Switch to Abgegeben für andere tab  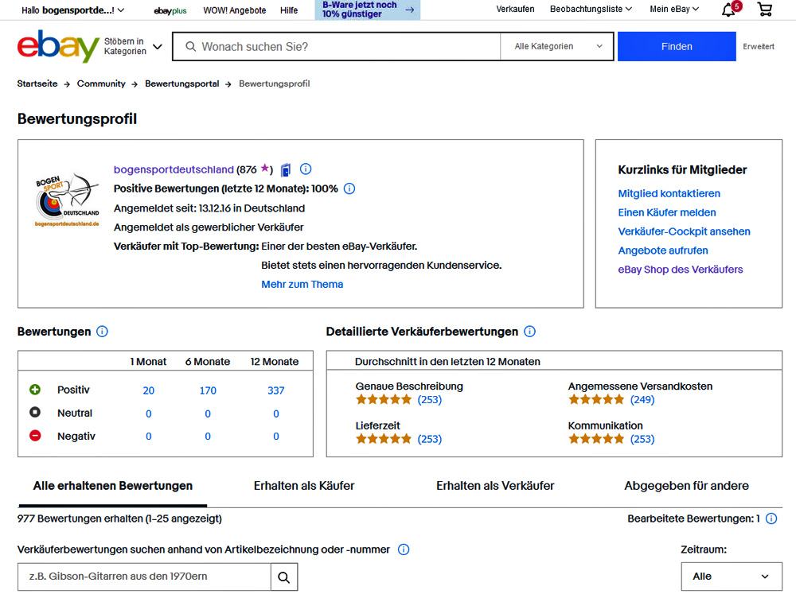tap(686, 485)
